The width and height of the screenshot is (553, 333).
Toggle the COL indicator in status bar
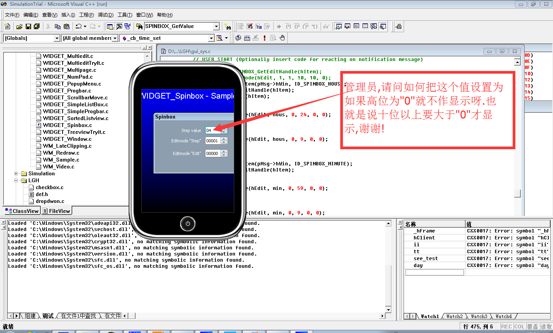coord(519,326)
